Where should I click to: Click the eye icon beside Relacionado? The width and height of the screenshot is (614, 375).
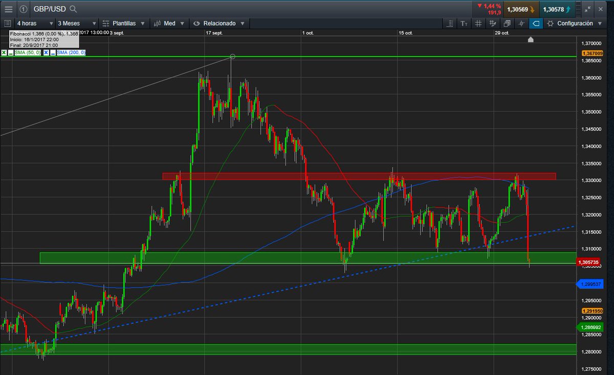[x=196, y=24]
